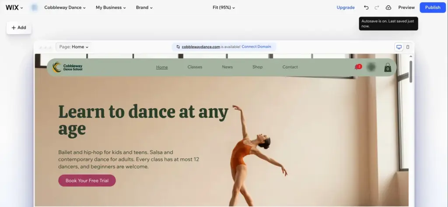Click the shopping bag cart icon
This screenshot has height=207, width=448.
388,67
